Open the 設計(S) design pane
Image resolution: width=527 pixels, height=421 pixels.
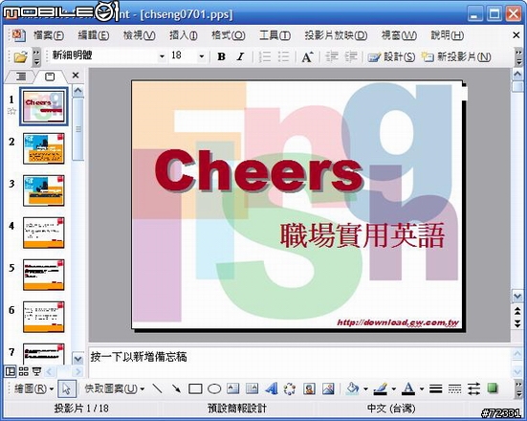tap(391, 56)
